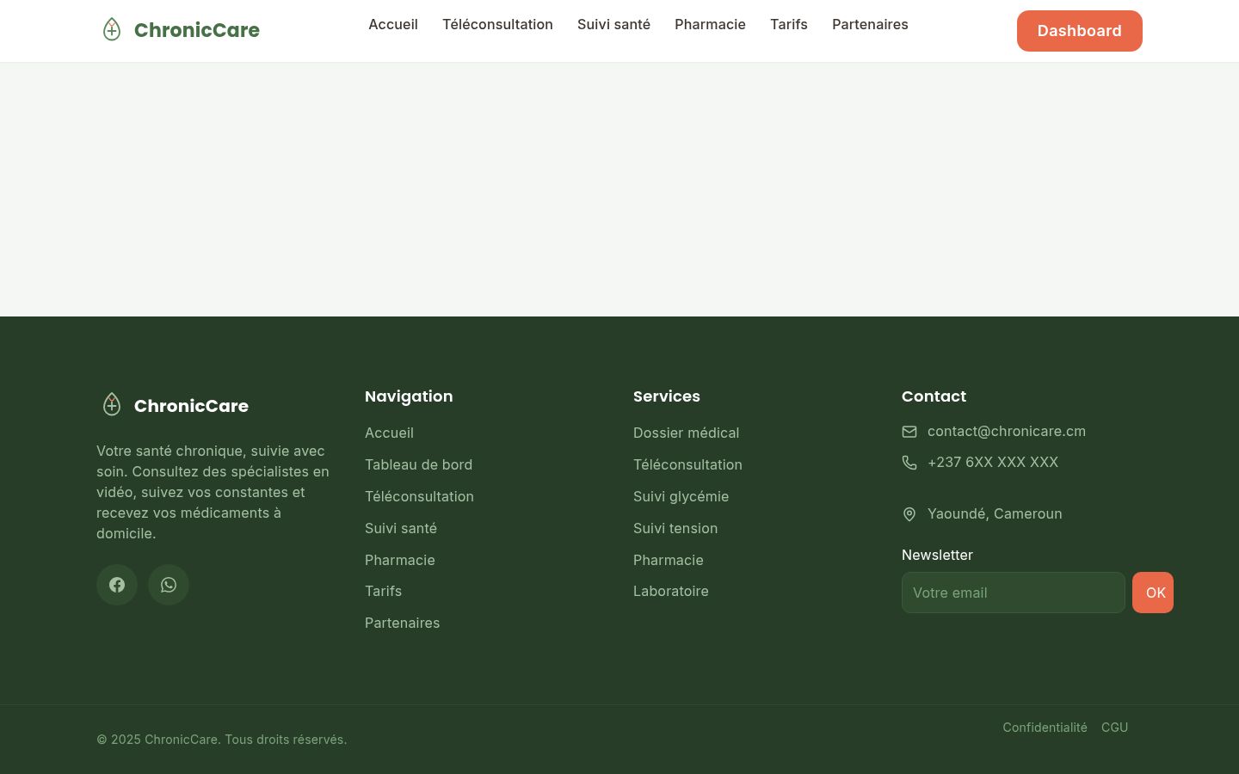This screenshot has height=774, width=1239.
Task: Click the ChronicCare leaf logo in header
Action: (x=112, y=30)
